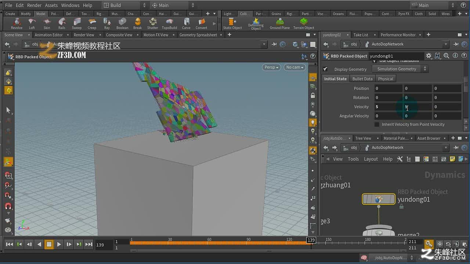Open the Build desktop dropdown

(x=125, y=5)
